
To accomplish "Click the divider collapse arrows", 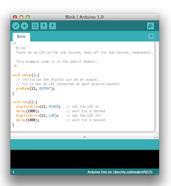I will click(x=156, y=138).
